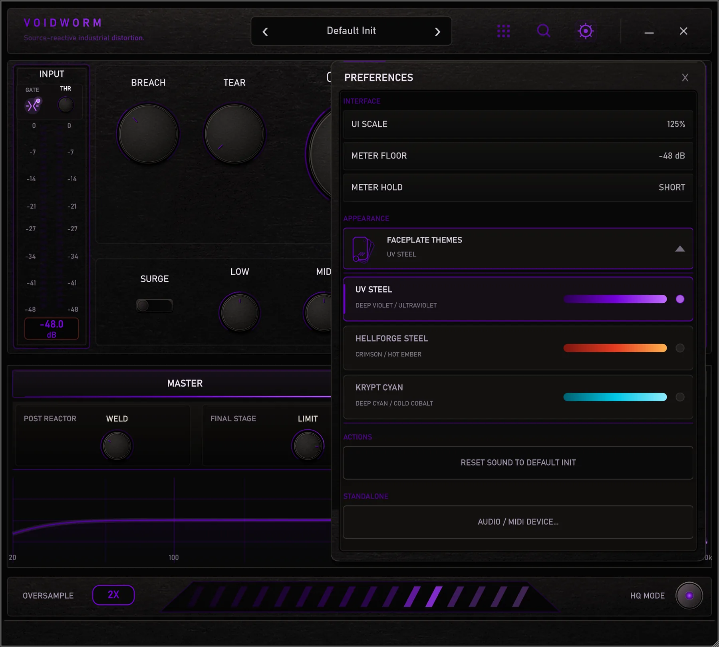719x647 pixels.
Task: Close the Voidworm window
Action: click(x=683, y=31)
